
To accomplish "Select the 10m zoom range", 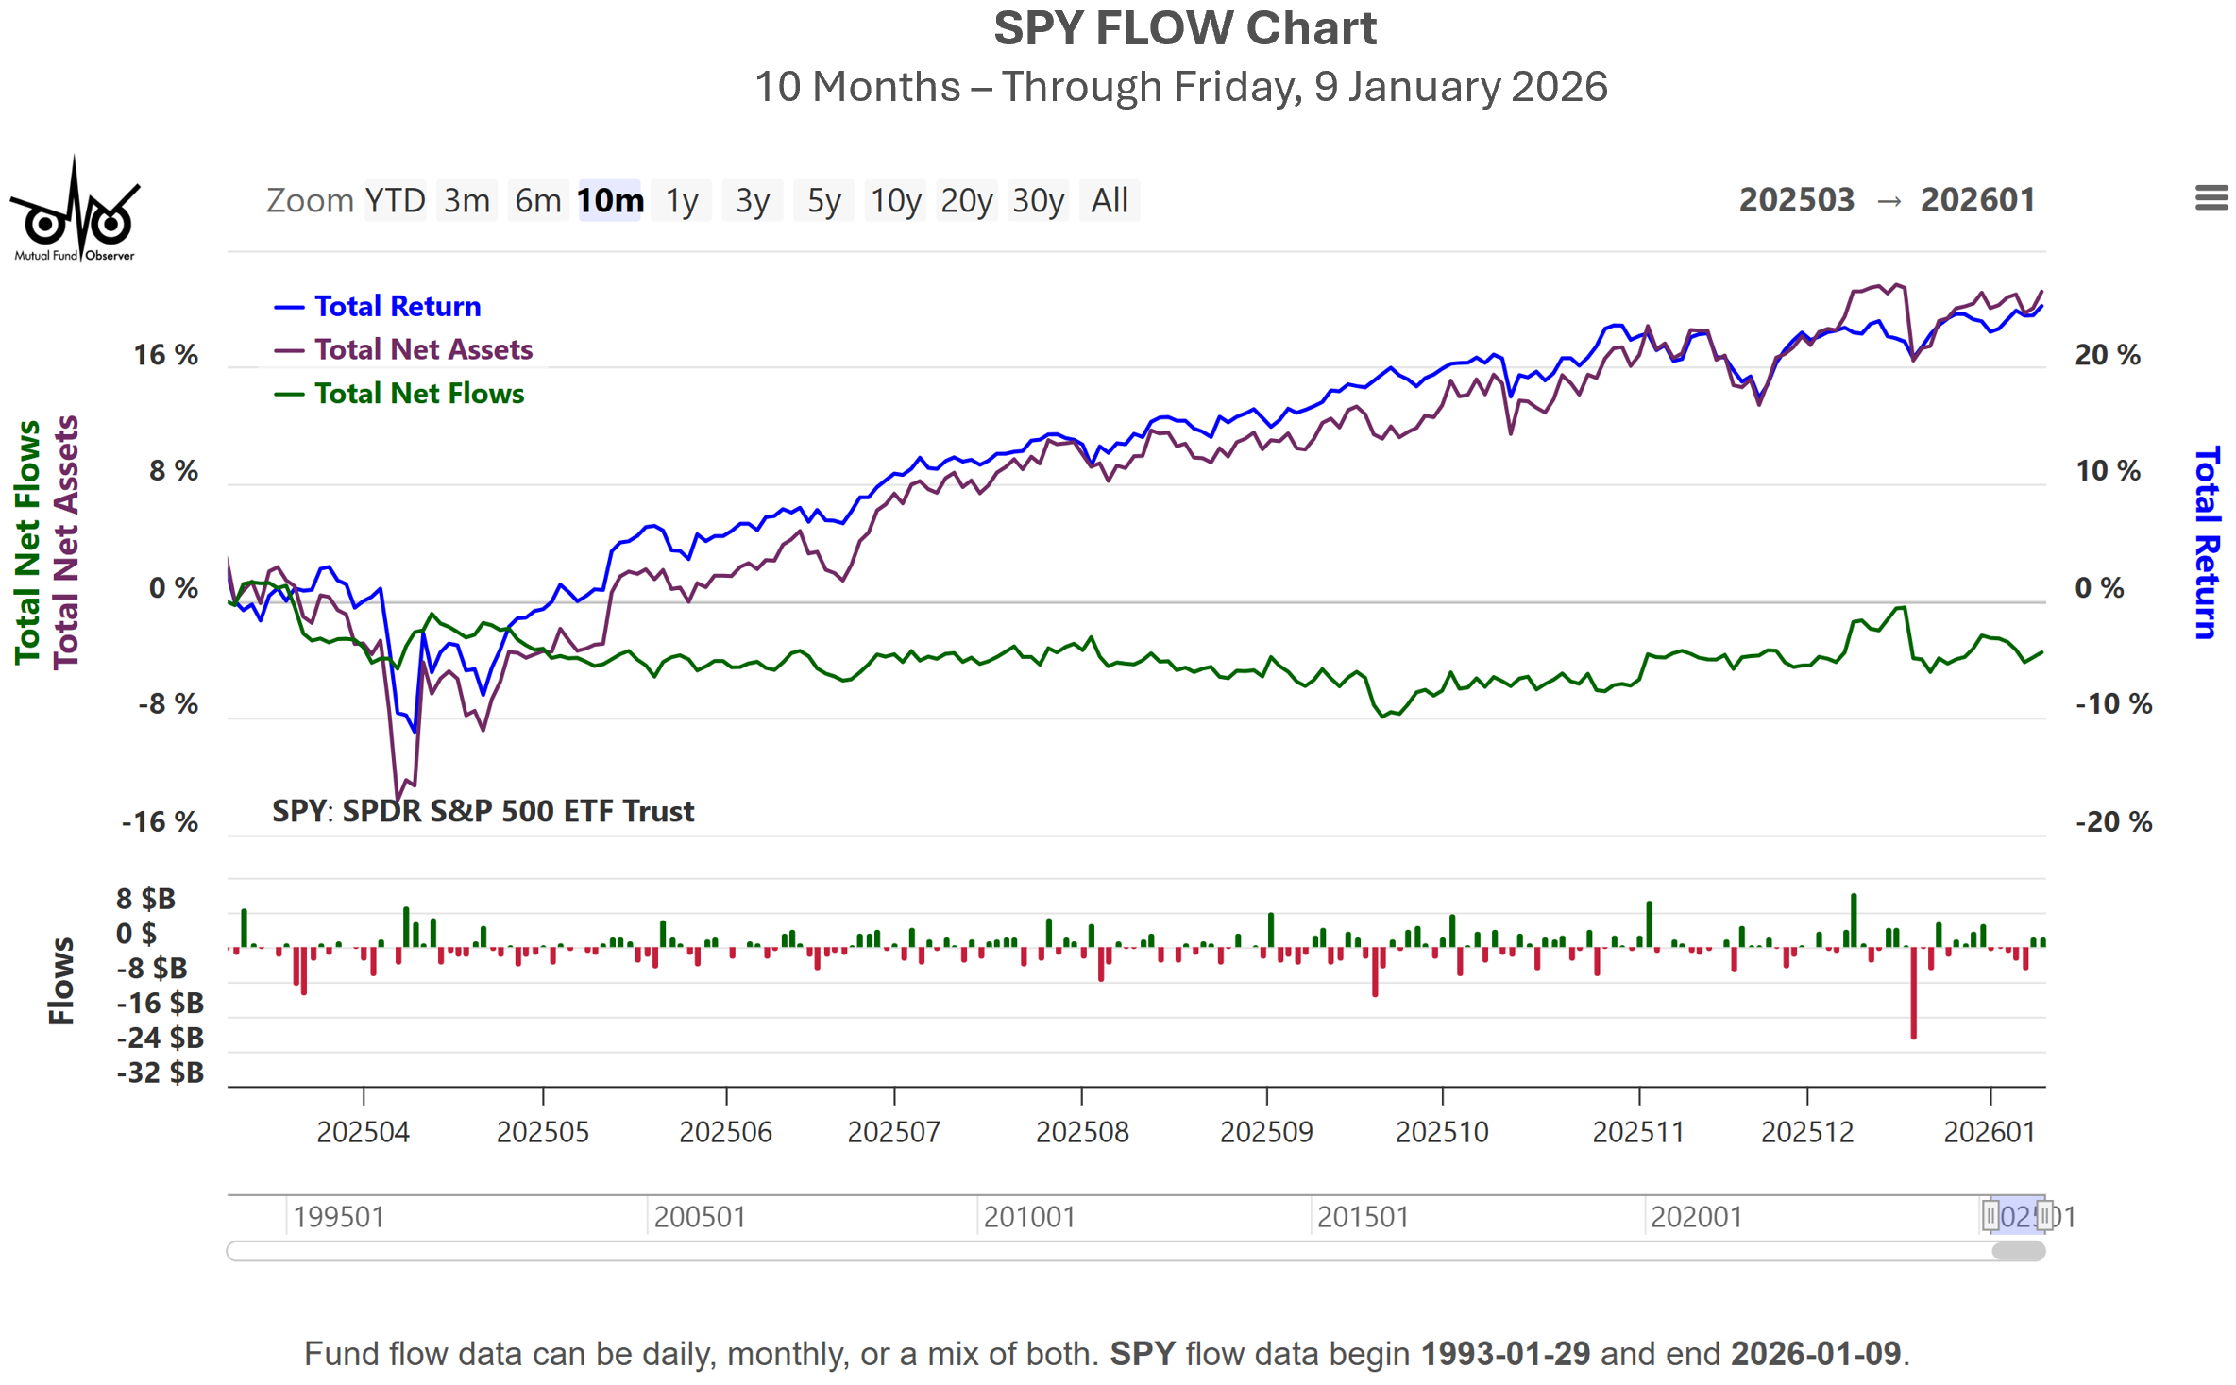I will coord(610,200).
